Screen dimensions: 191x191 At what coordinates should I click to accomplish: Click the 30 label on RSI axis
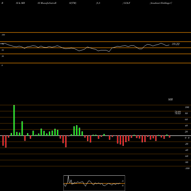coord(3,56)
